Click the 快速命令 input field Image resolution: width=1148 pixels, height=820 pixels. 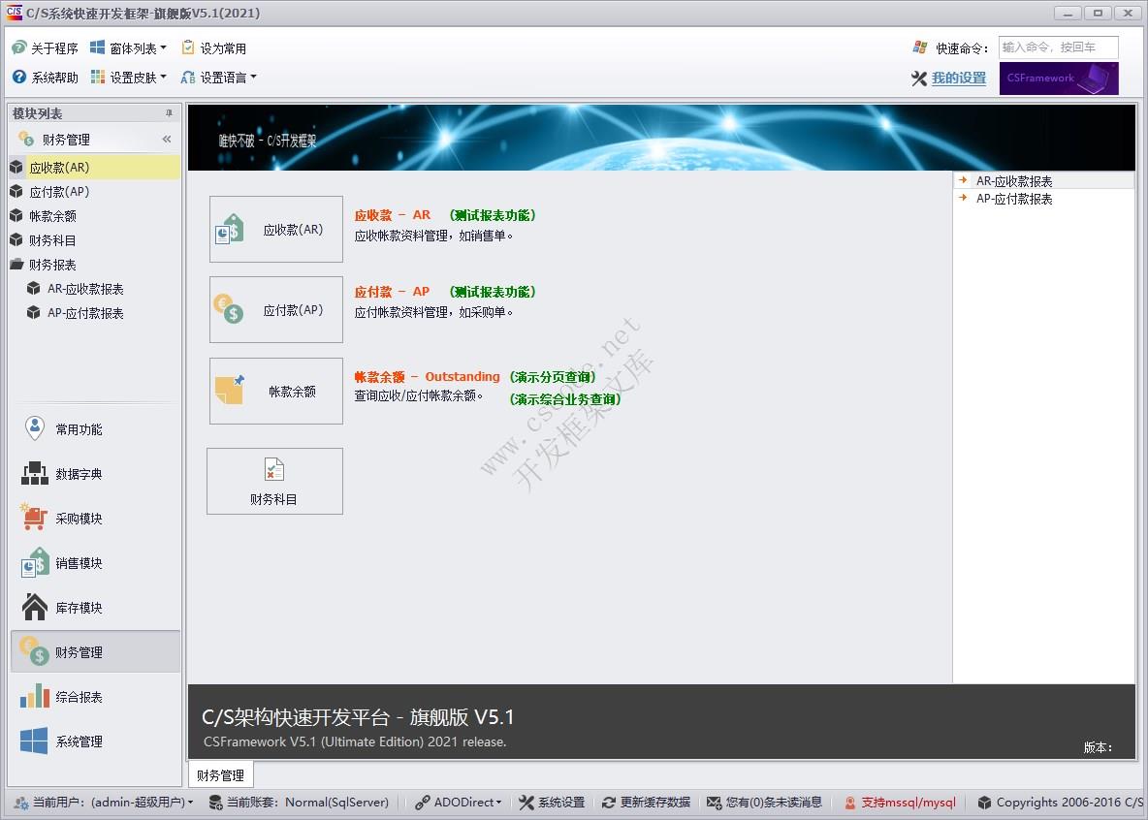click(1058, 47)
